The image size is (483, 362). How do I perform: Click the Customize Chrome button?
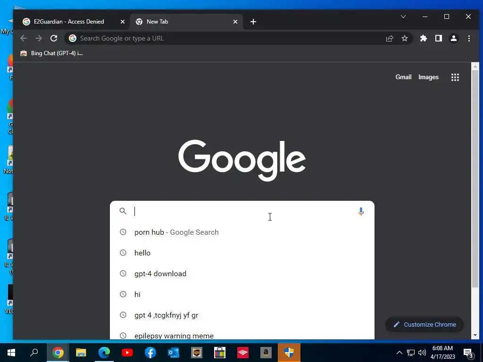point(425,324)
